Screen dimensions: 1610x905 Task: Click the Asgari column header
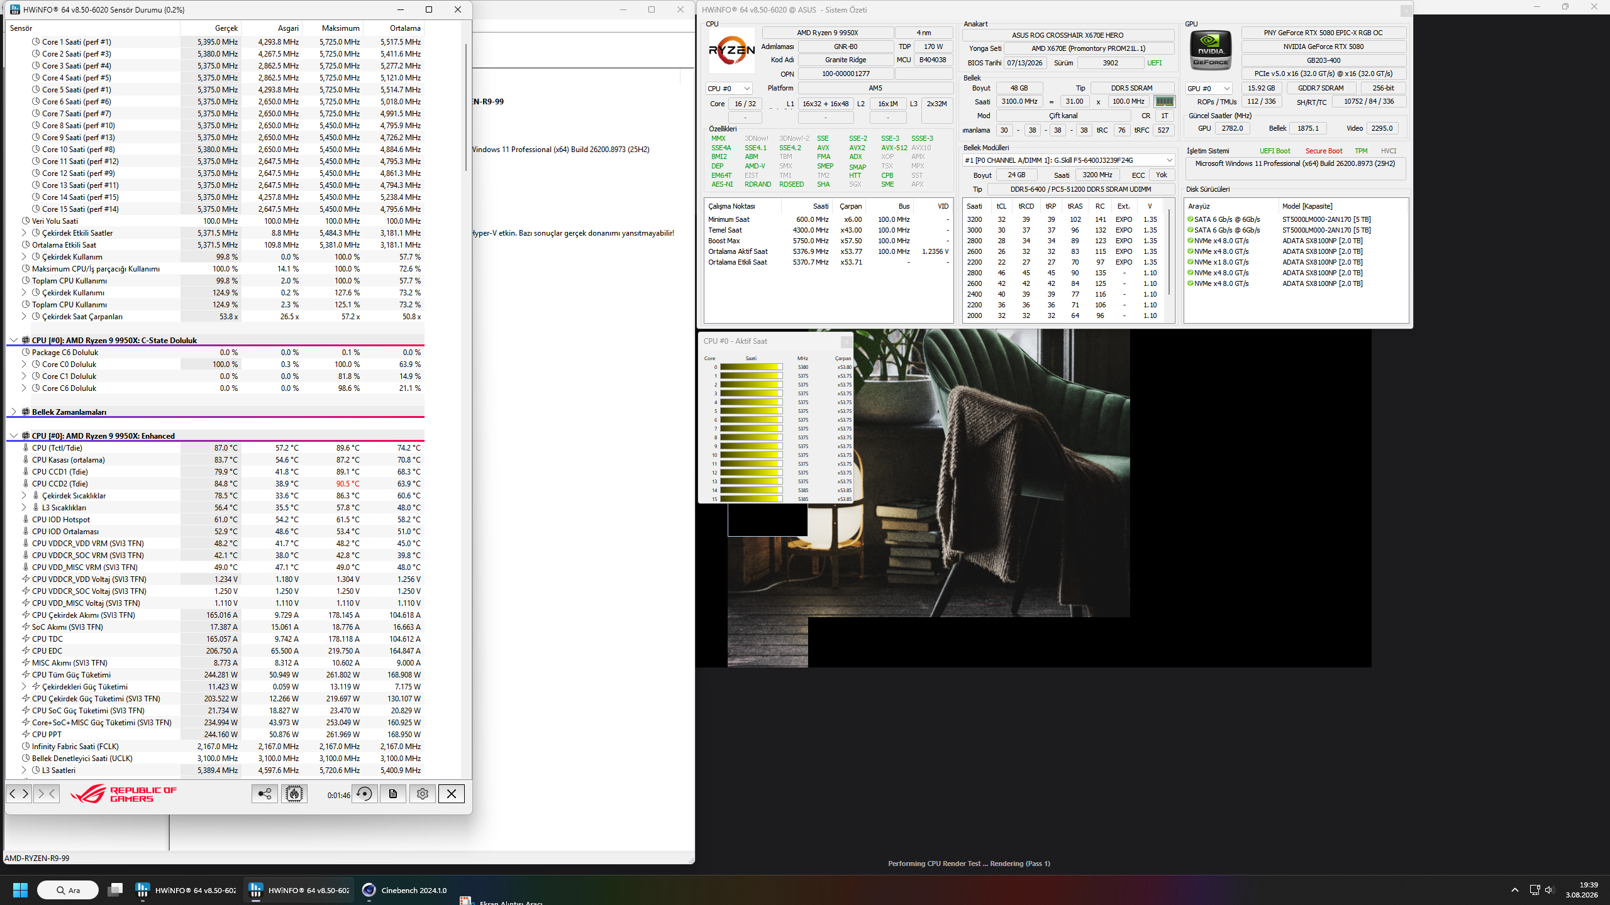click(x=272, y=28)
